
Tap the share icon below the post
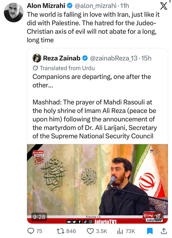(164, 231)
